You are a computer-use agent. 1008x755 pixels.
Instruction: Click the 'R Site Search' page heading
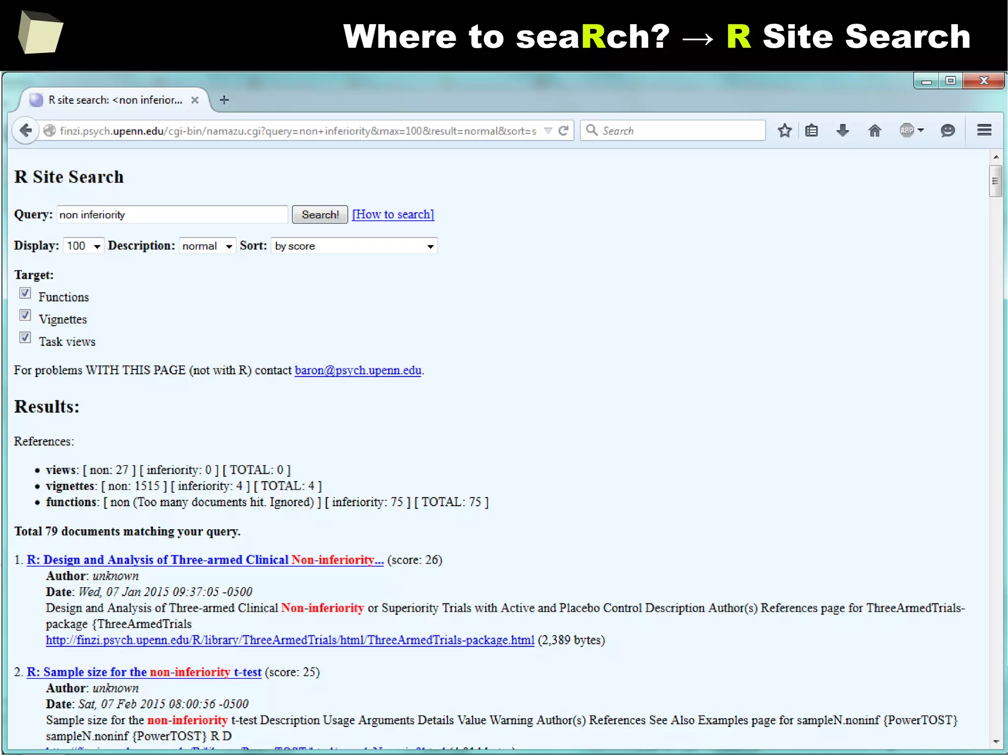(x=69, y=177)
